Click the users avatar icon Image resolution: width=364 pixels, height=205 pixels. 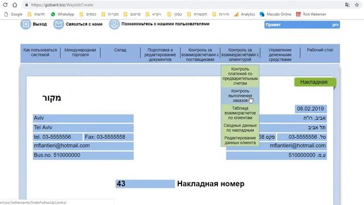point(114,24)
